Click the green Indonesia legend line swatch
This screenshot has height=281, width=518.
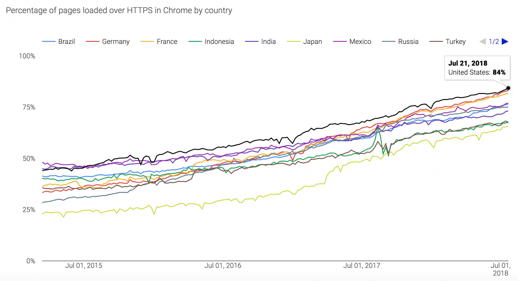click(195, 41)
